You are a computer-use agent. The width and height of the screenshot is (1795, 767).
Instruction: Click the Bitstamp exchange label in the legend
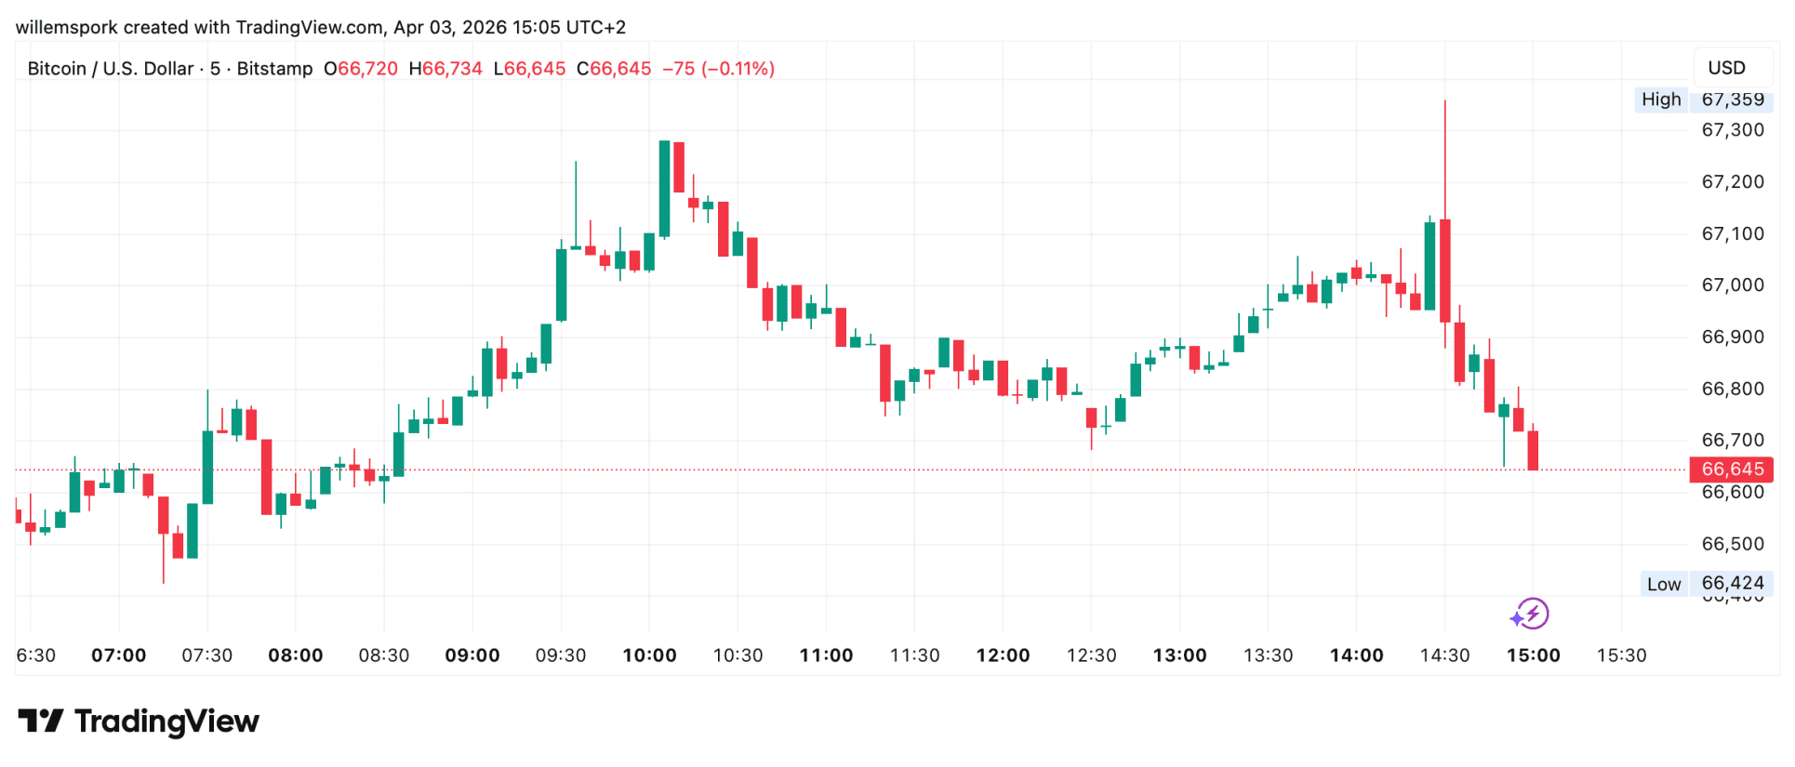[274, 69]
